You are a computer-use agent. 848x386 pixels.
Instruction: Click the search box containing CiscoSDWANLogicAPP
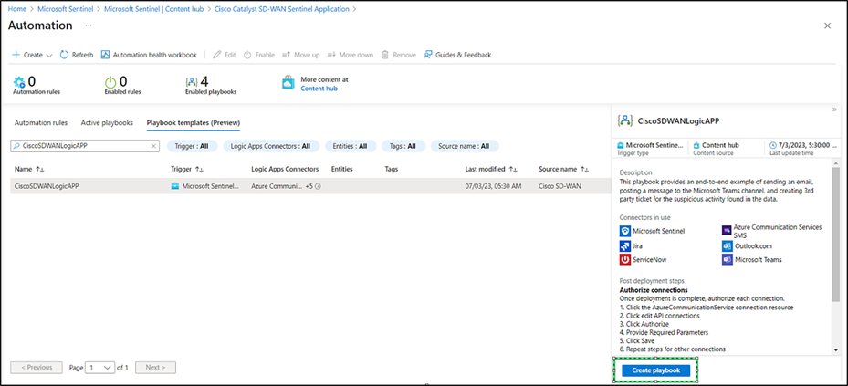(85, 146)
